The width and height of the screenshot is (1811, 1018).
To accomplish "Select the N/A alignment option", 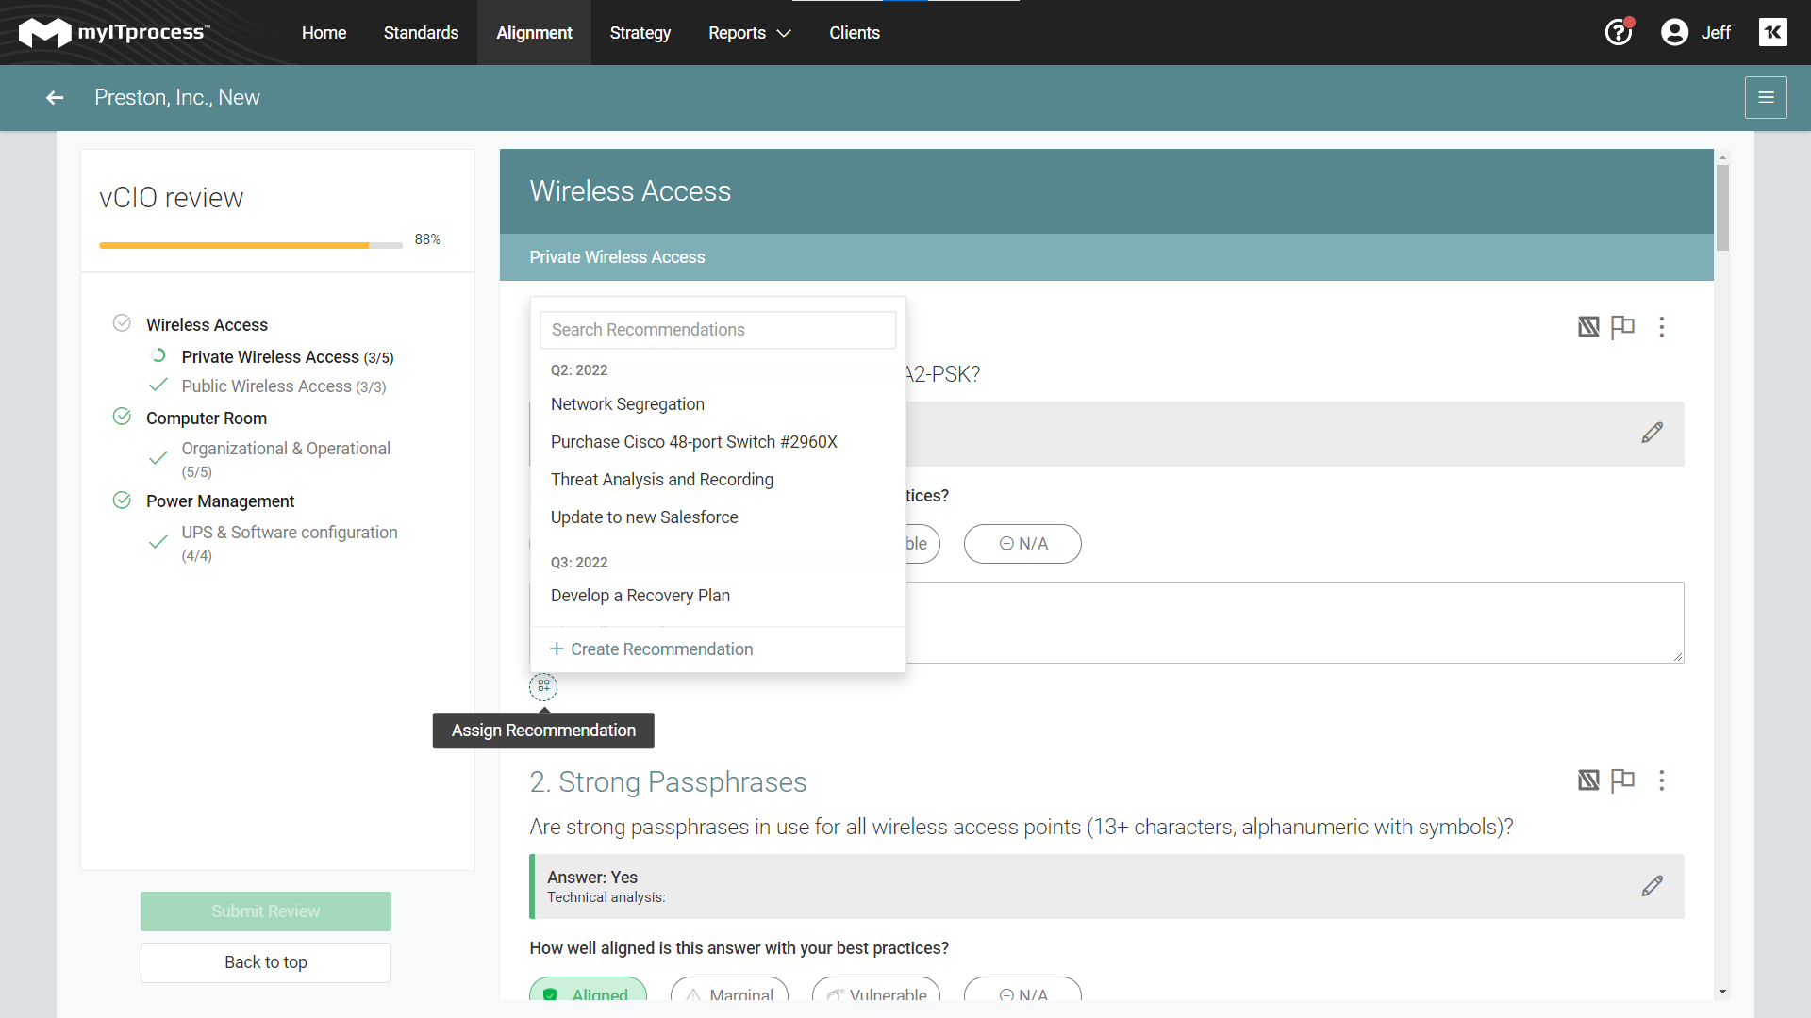I will pyautogui.click(x=1022, y=544).
